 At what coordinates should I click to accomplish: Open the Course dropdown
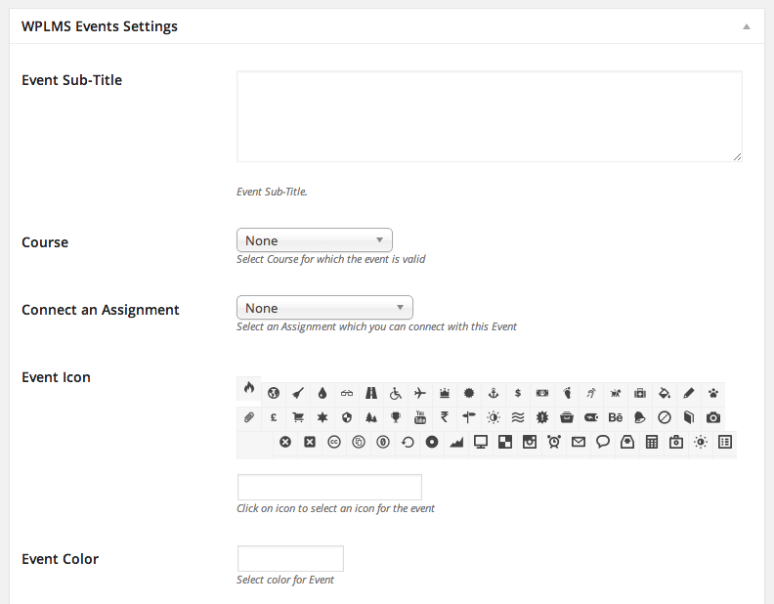315,240
